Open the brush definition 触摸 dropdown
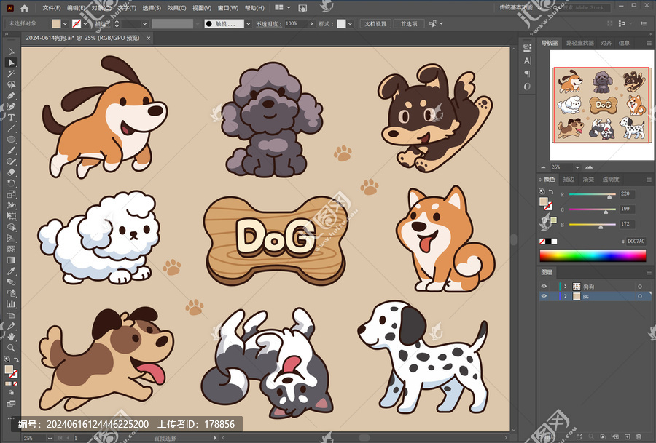This screenshot has height=443, width=656. [248, 24]
